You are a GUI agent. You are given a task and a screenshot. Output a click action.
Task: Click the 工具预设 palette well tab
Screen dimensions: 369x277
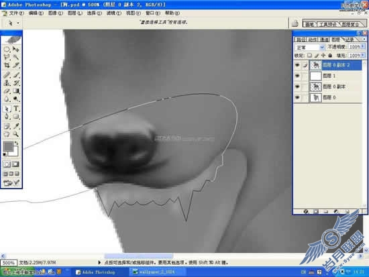328,24
